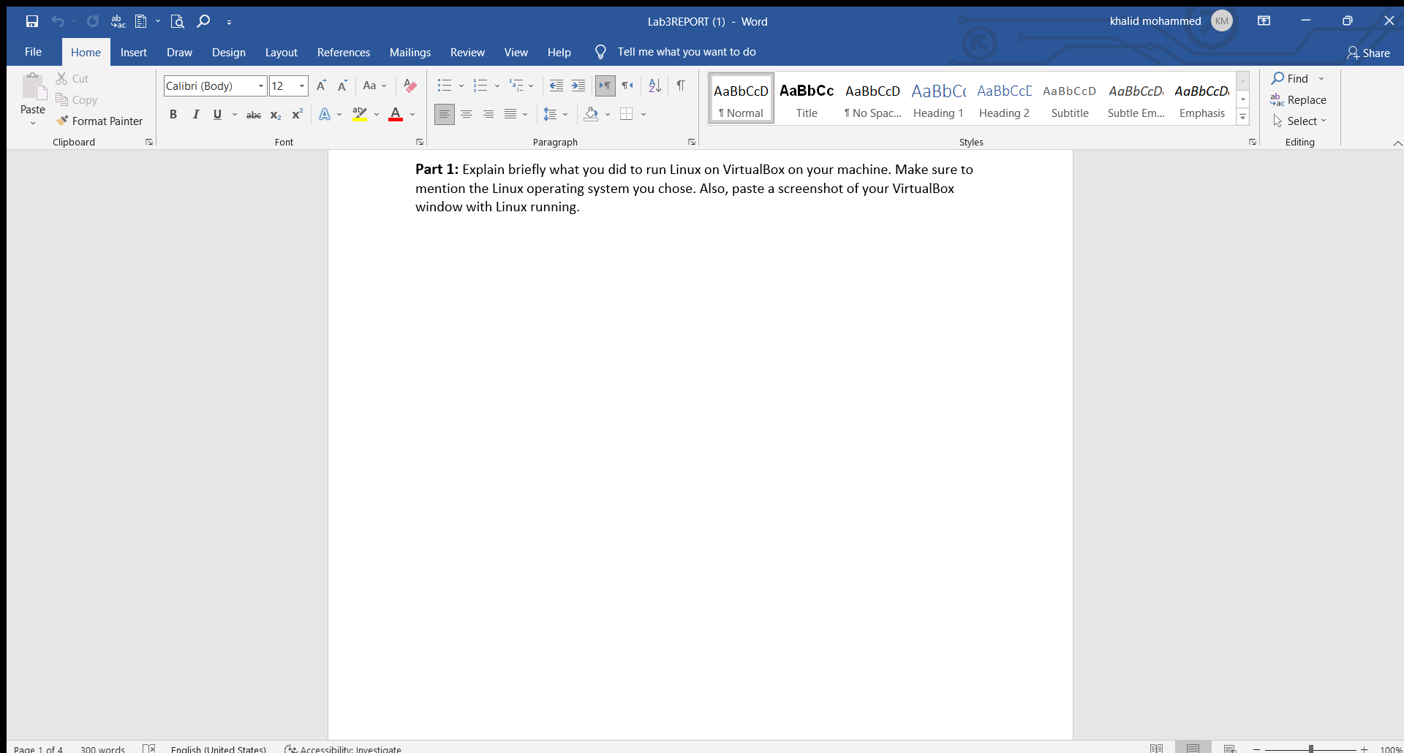
Task: Select the subscript icon
Action: 276,115
